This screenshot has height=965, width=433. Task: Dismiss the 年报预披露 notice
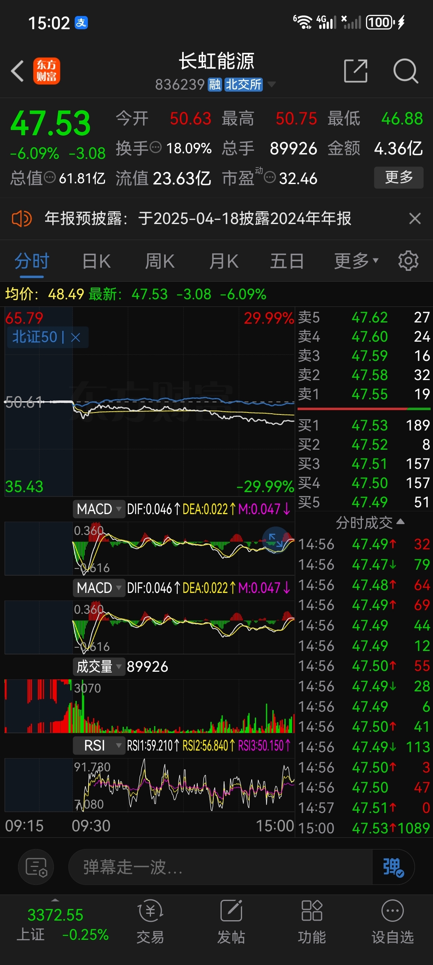(415, 218)
